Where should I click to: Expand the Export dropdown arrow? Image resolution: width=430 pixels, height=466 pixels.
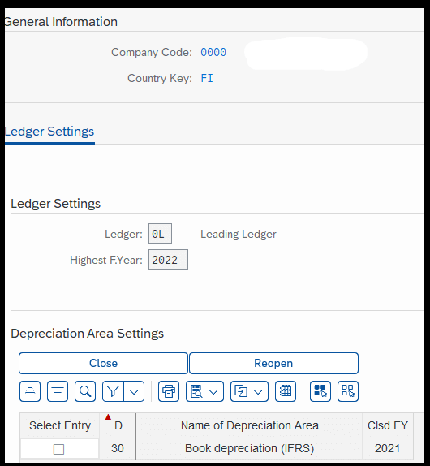pyautogui.click(x=258, y=391)
